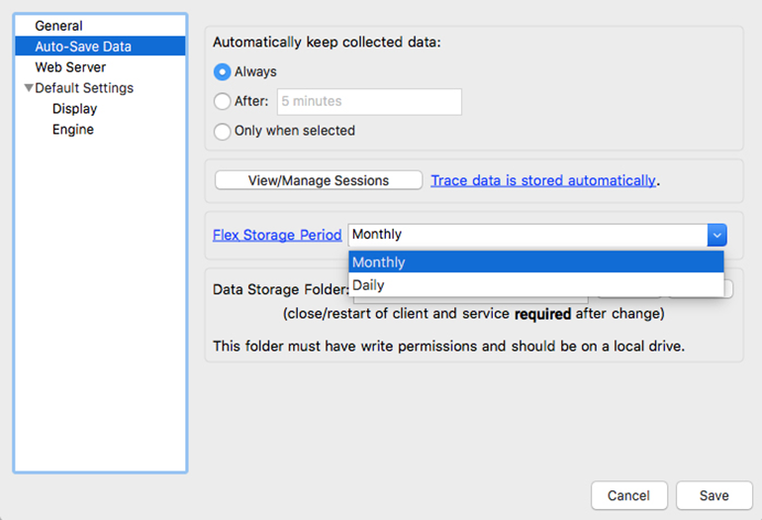Choose the After radio option
Viewport: 762px width, 520px height.
tap(222, 101)
